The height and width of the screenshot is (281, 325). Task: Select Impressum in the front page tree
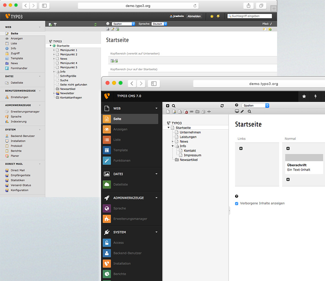[x=192, y=155]
